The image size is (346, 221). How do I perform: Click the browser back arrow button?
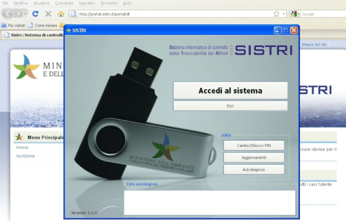7,14
